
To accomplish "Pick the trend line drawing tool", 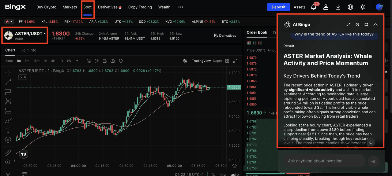I will 8,82.
